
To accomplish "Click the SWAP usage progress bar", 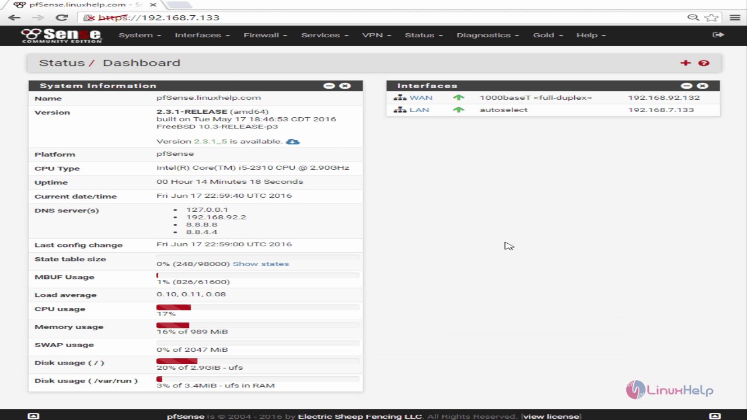I will [258, 343].
